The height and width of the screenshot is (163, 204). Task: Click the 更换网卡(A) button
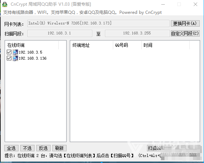point(185,23)
